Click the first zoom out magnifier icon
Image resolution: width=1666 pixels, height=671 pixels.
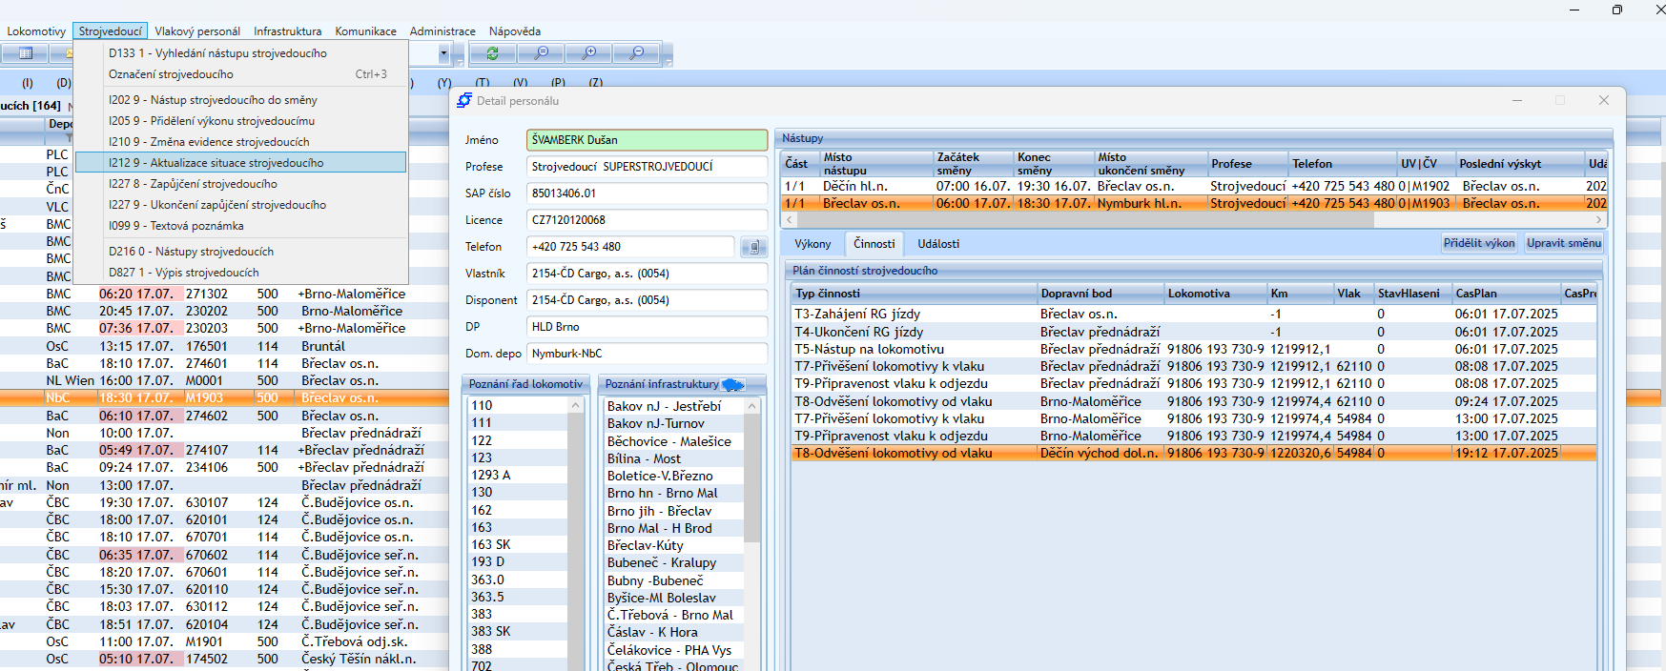pos(541,53)
